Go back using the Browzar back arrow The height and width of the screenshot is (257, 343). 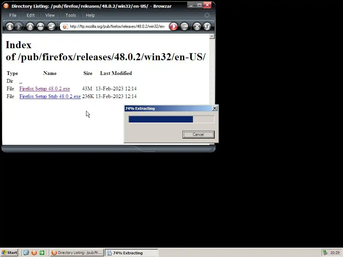(10, 27)
